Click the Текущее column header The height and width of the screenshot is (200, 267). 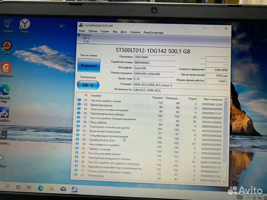(157, 98)
